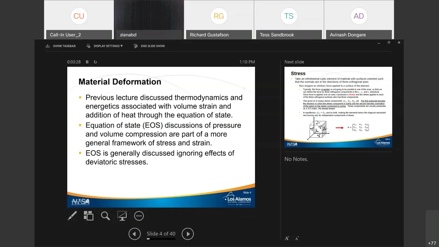
Task: Click Show Taskbar
Action: pos(61,46)
